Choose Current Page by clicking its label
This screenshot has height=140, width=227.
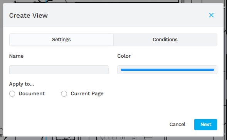click(x=87, y=93)
